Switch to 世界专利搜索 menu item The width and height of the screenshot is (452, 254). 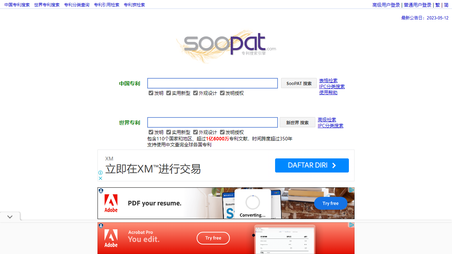(47, 5)
